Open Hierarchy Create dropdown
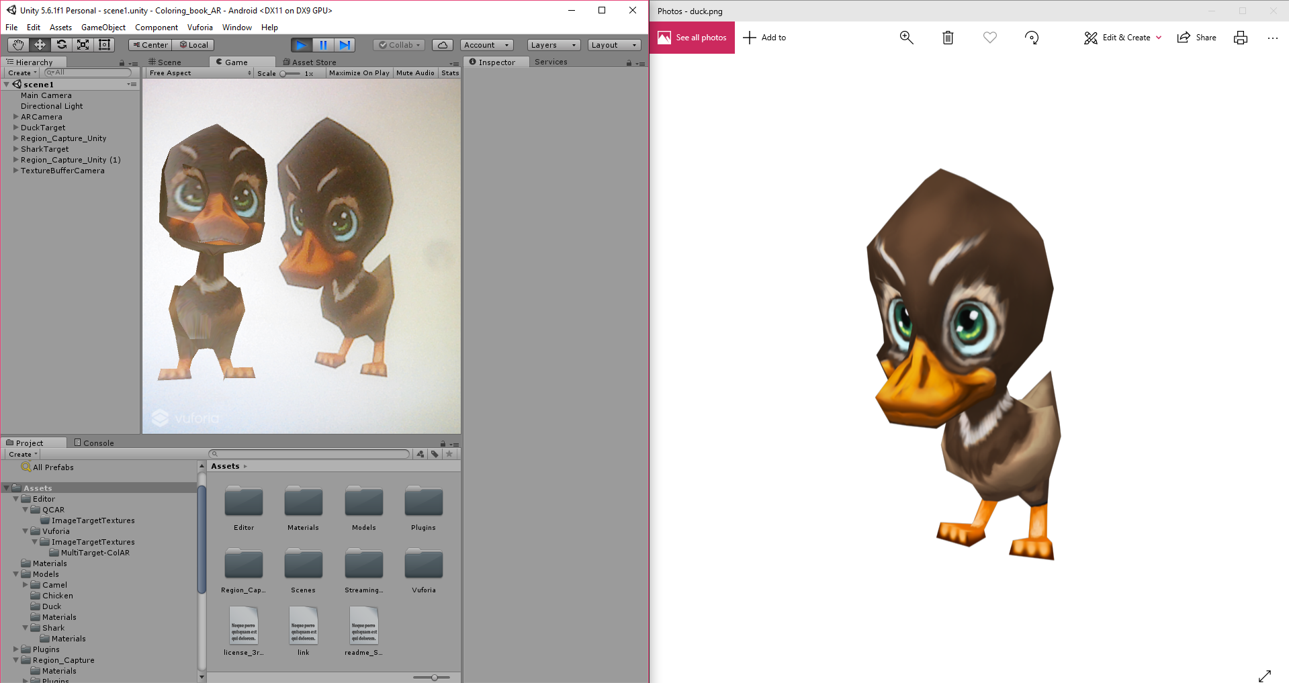Viewport: 1289px width, 683px height. [x=22, y=73]
